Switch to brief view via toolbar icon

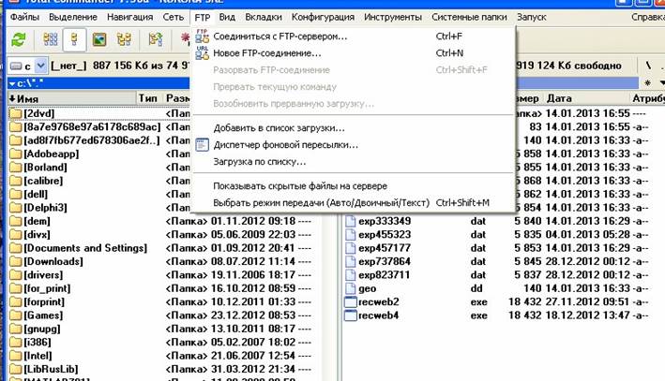[51, 39]
